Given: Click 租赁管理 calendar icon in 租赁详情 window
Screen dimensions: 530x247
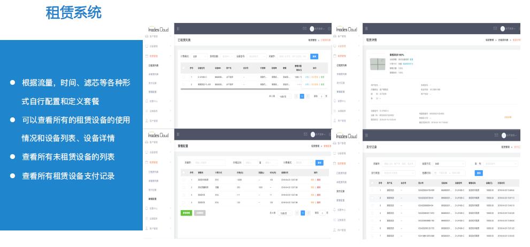Looking at the screenshot, I should pyautogui.click(x=335, y=56).
